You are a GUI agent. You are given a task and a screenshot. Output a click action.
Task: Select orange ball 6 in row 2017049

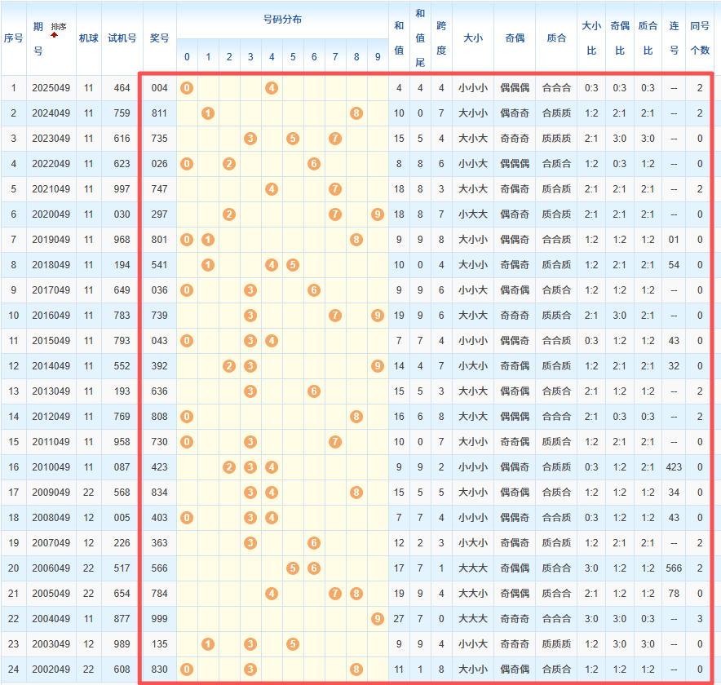(314, 290)
